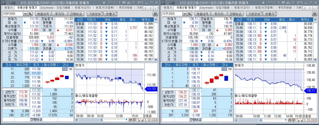The width and height of the screenshot is (319, 125).
Task: Click the app logo icon in left window title bar
Action: click(x=4, y=3)
